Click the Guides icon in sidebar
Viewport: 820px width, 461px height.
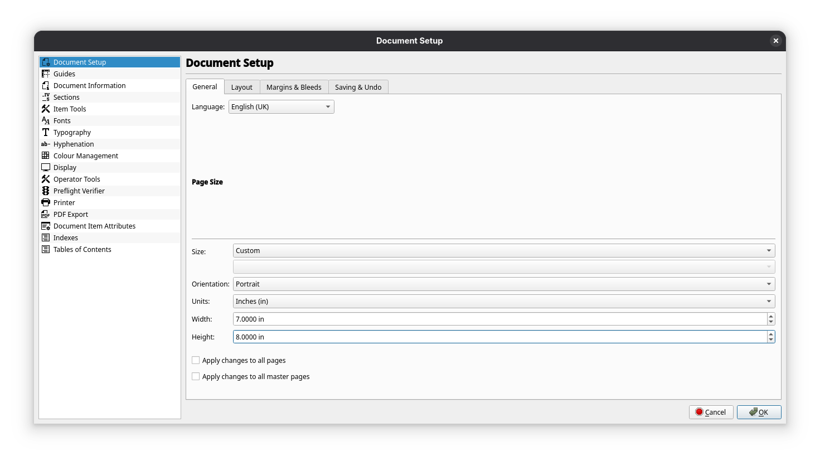tap(46, 74)
